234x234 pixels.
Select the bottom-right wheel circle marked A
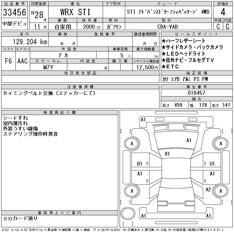click(x=221, y=191)
